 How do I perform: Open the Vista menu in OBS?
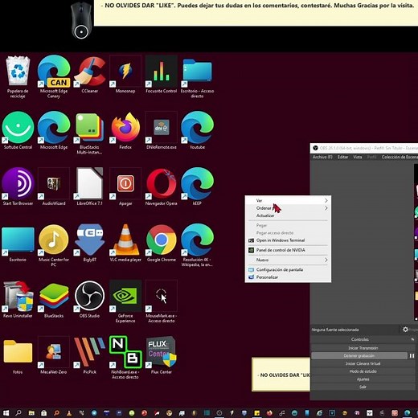[358, 157]
